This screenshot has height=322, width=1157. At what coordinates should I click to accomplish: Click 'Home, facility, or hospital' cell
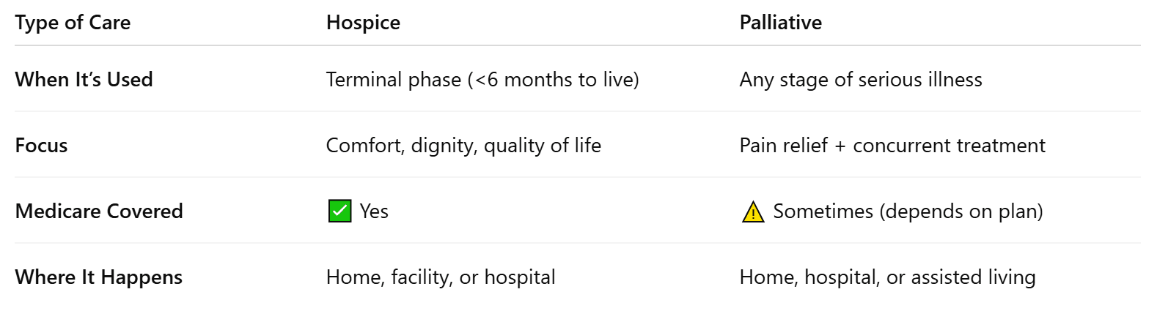441,277
